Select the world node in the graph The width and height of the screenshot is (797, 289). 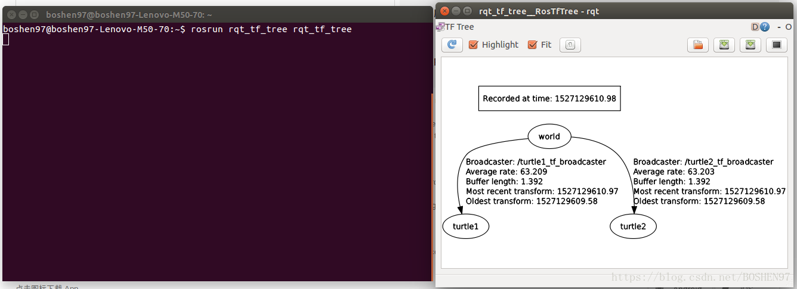549,136
